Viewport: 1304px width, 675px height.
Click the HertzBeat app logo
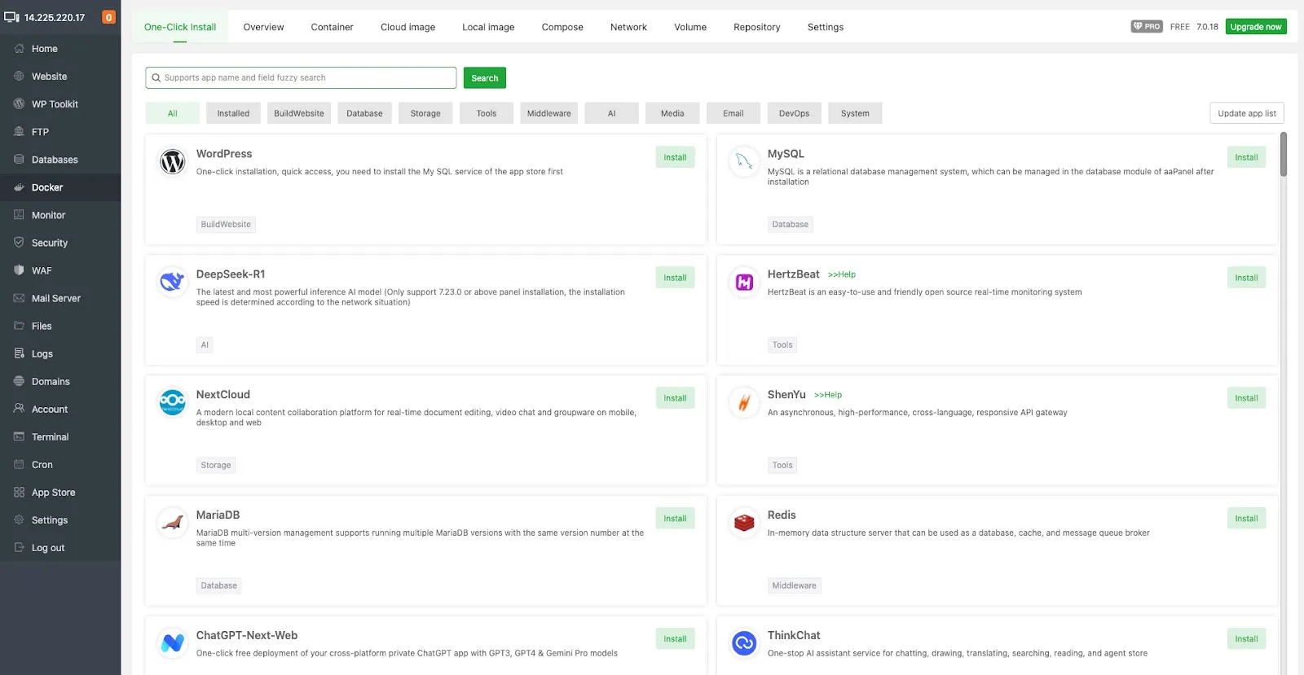(743, 282)
